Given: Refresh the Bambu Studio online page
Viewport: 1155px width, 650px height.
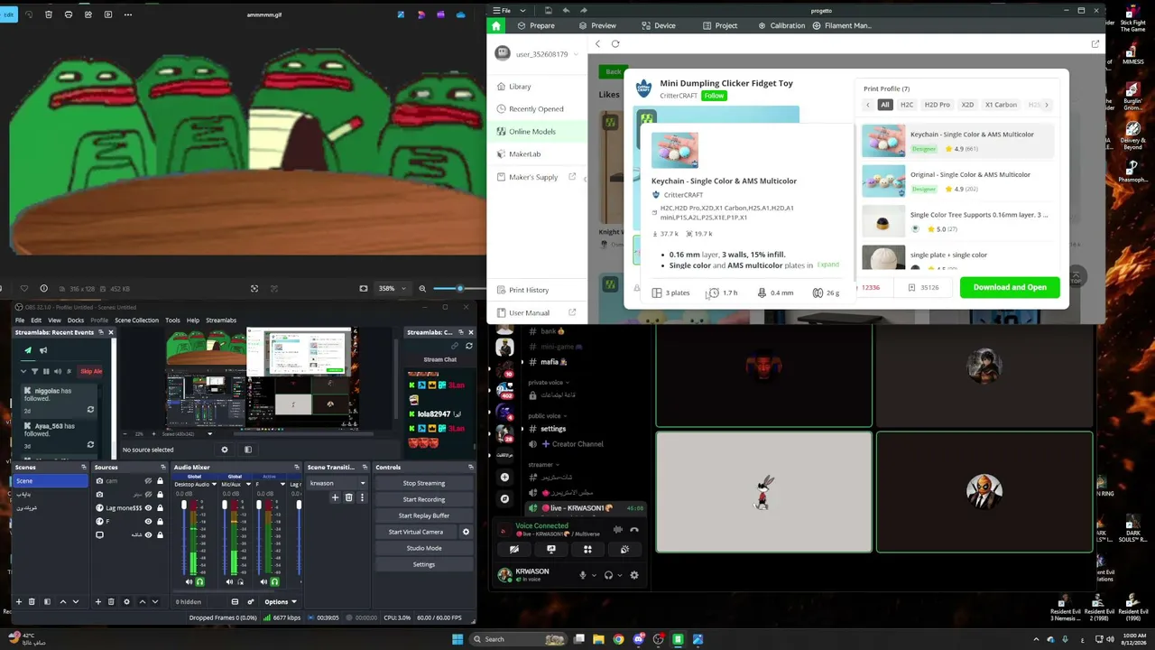Looking at the screenshot, I should (x=615, y=43).
